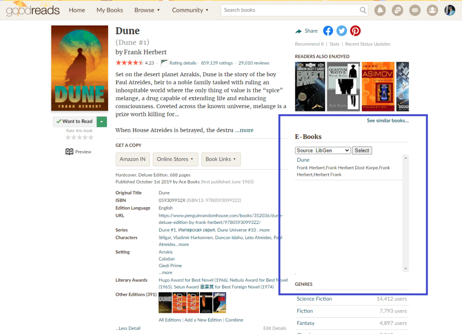Open the Source: LibGen dropdown

click(x=322, y=151)
